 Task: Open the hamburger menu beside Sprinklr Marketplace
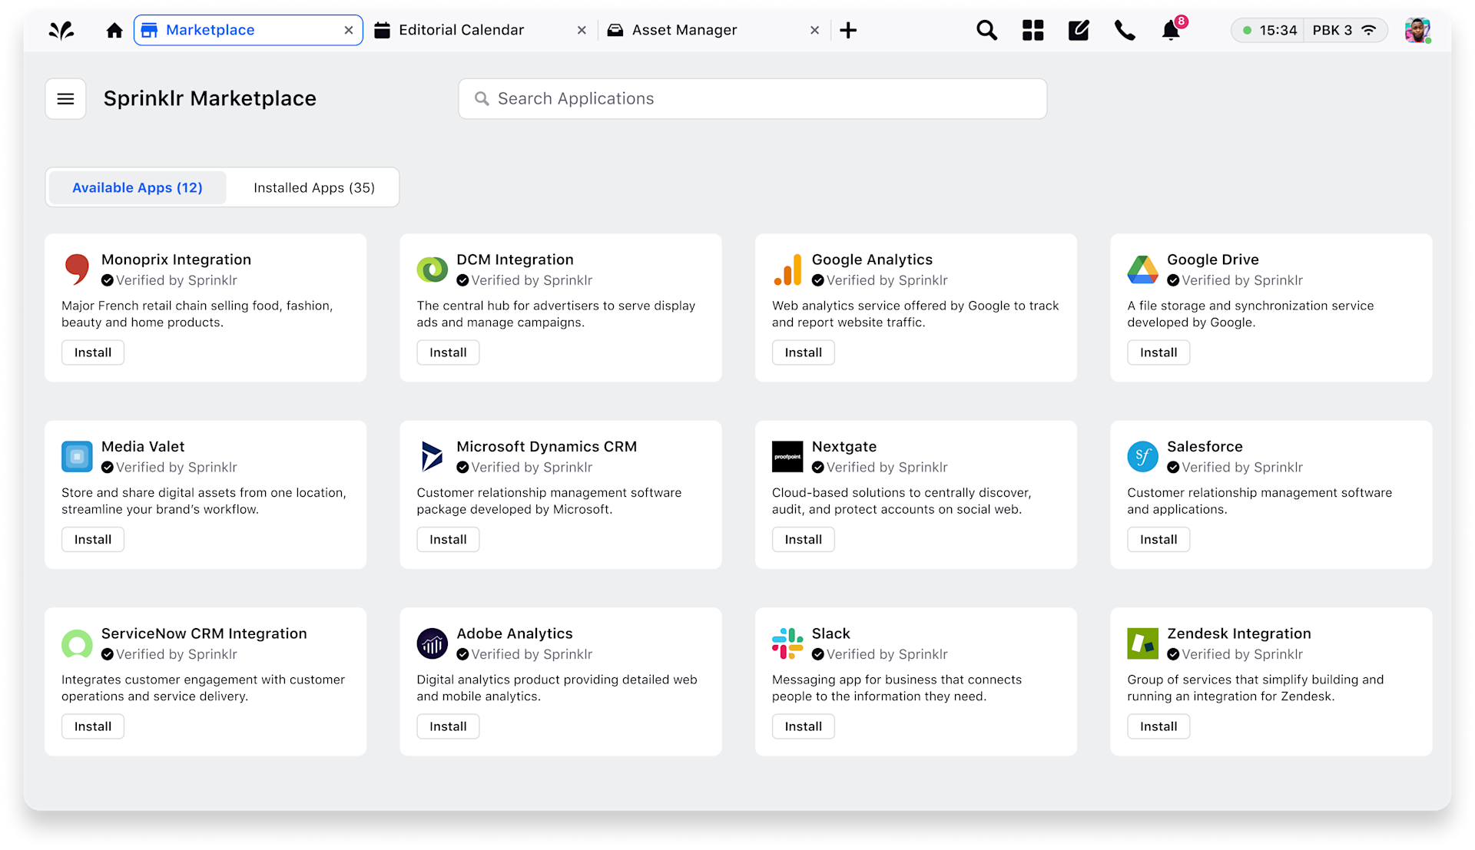tap(65, 98)
